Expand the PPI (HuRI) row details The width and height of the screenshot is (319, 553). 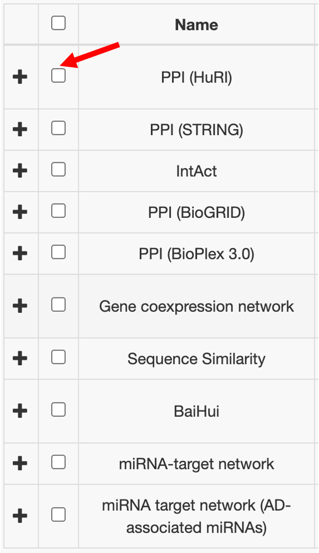click(20, 77)
